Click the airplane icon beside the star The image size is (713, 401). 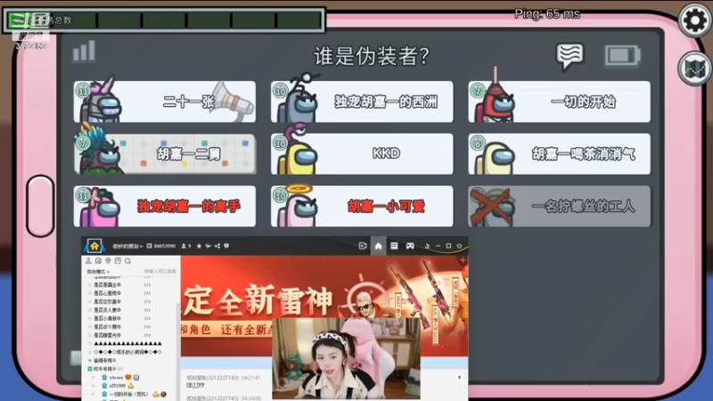click(x=208, y=246)
